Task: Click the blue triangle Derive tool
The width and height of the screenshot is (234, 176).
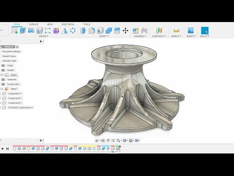Action: click(64, 30)
